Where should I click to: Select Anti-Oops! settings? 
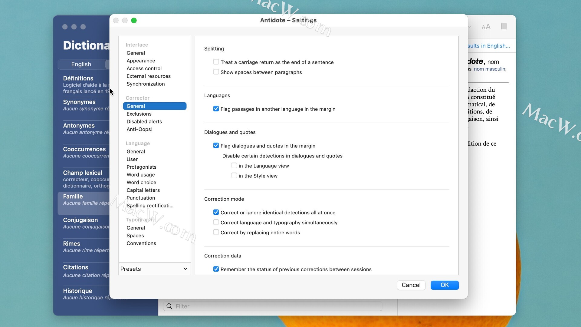click(x=140, y=129)
